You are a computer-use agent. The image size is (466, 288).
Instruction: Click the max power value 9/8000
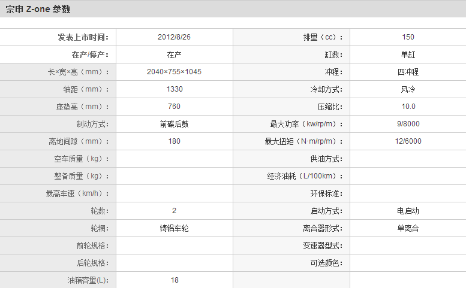point(408,124)
